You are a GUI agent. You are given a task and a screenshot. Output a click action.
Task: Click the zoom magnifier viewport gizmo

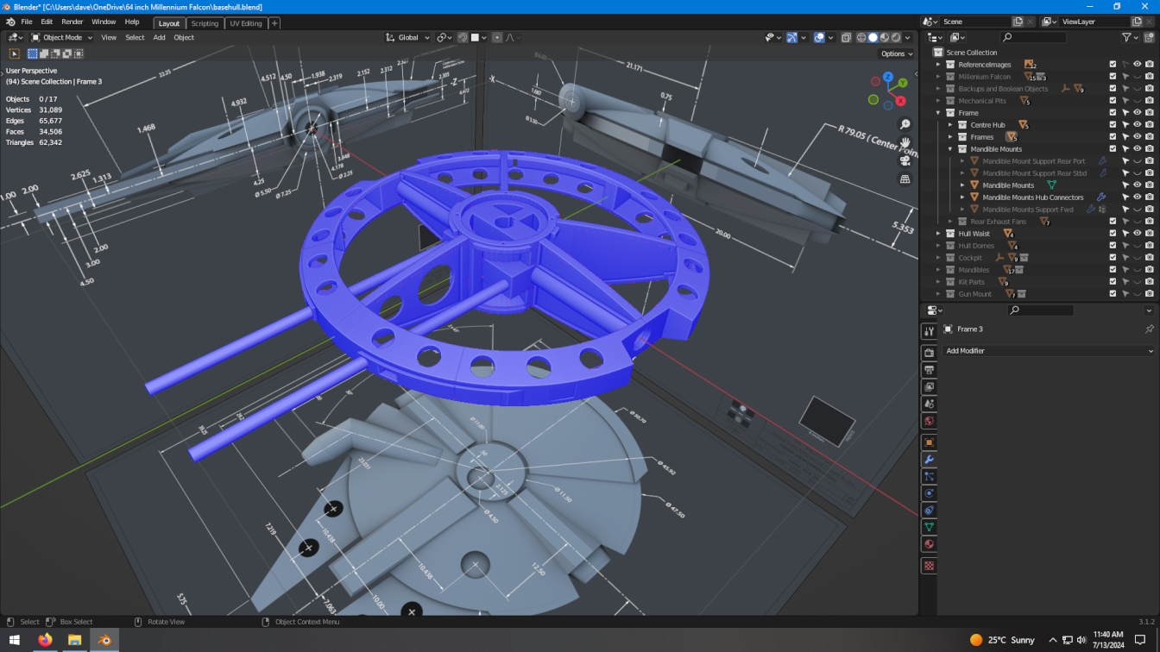905,125
